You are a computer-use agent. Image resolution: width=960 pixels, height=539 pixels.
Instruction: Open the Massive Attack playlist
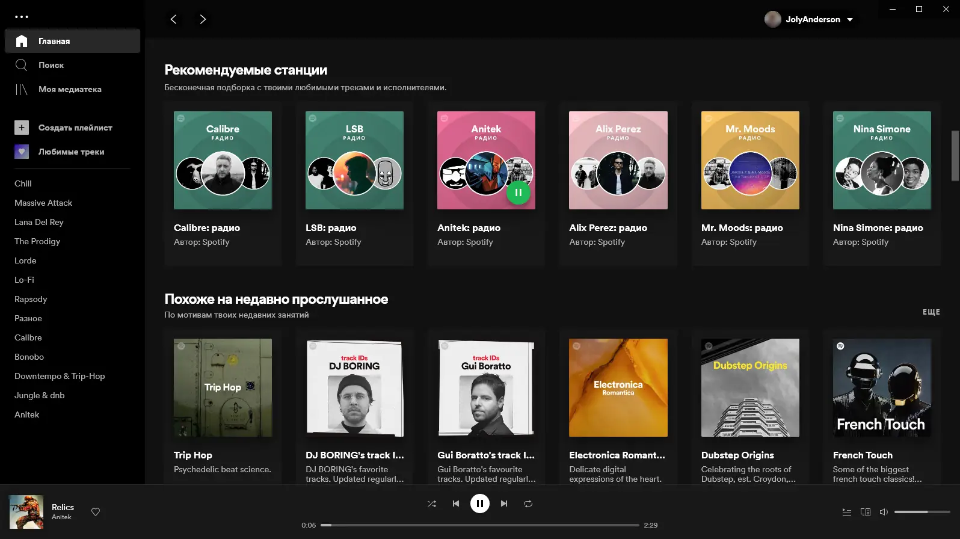coord(43,203)
